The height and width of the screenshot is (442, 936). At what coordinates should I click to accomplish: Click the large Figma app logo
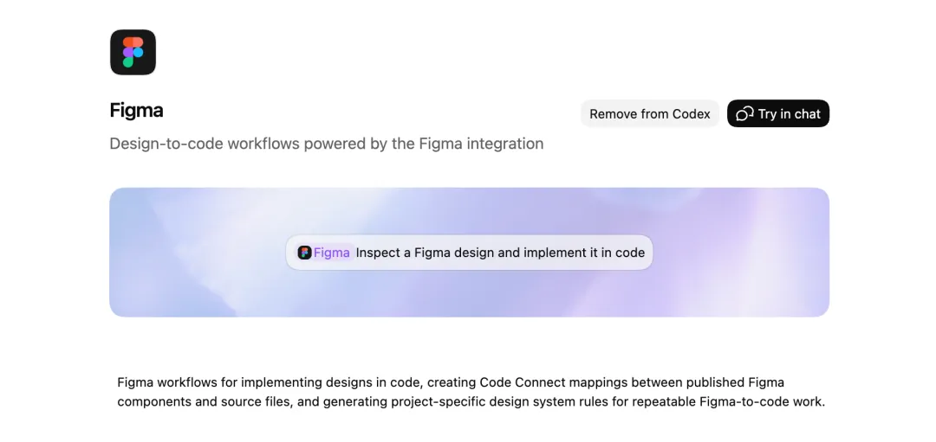[x=133, y=52]
